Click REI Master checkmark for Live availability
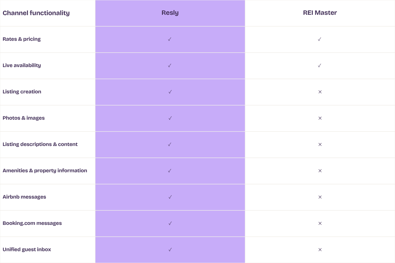The image size is (395, 263). click(x=320, y=65)
